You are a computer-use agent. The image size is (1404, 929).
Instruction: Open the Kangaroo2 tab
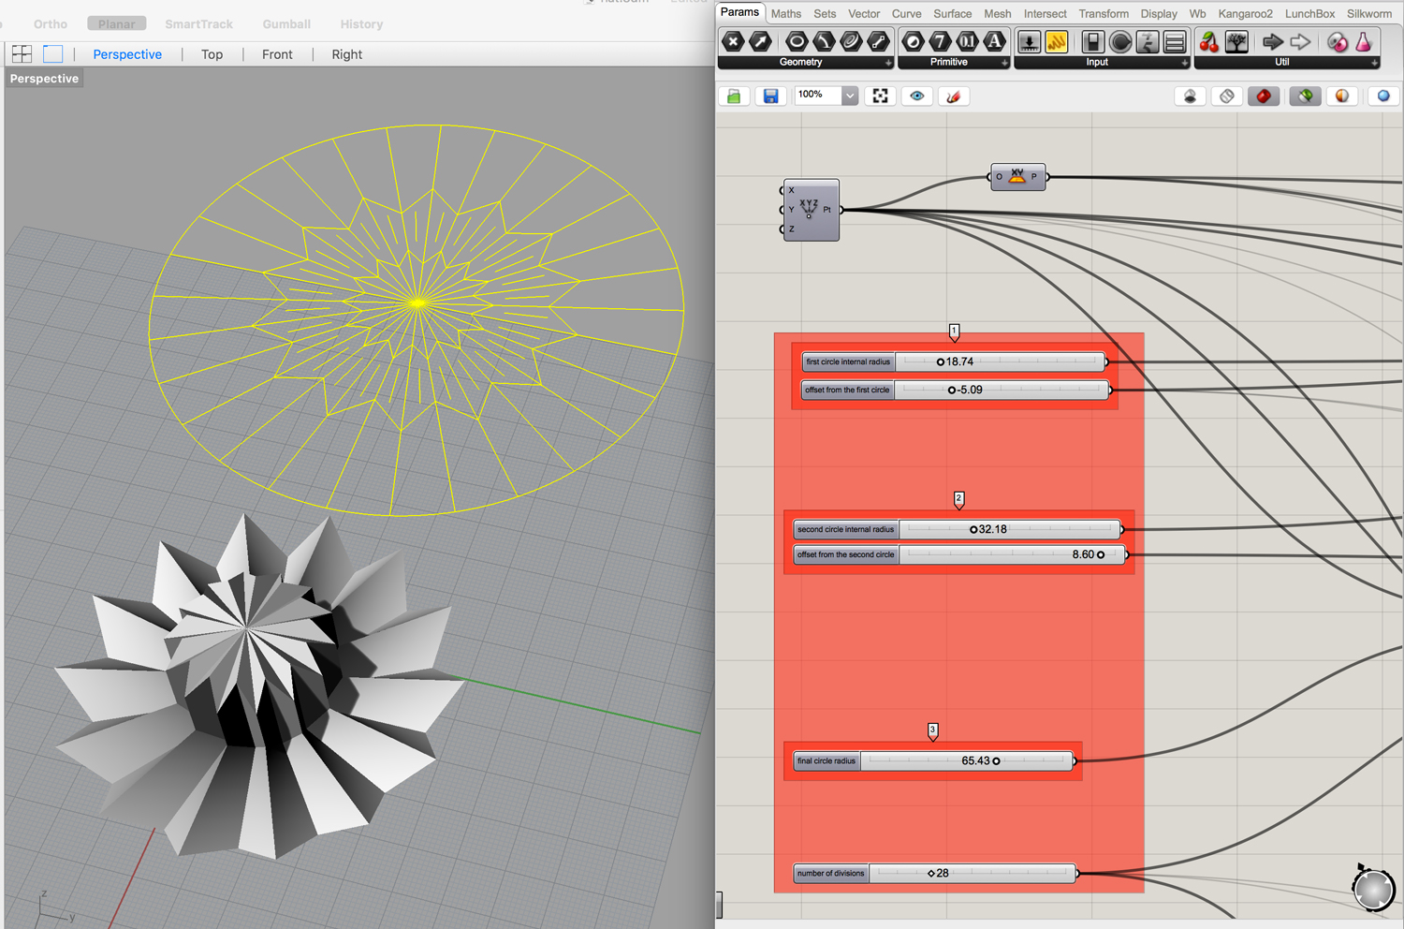[x=1245, y=13]
